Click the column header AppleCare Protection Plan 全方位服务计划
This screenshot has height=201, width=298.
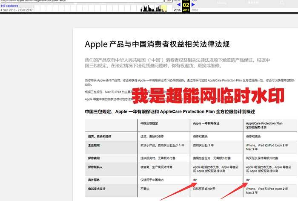click(x=264, y=125)
